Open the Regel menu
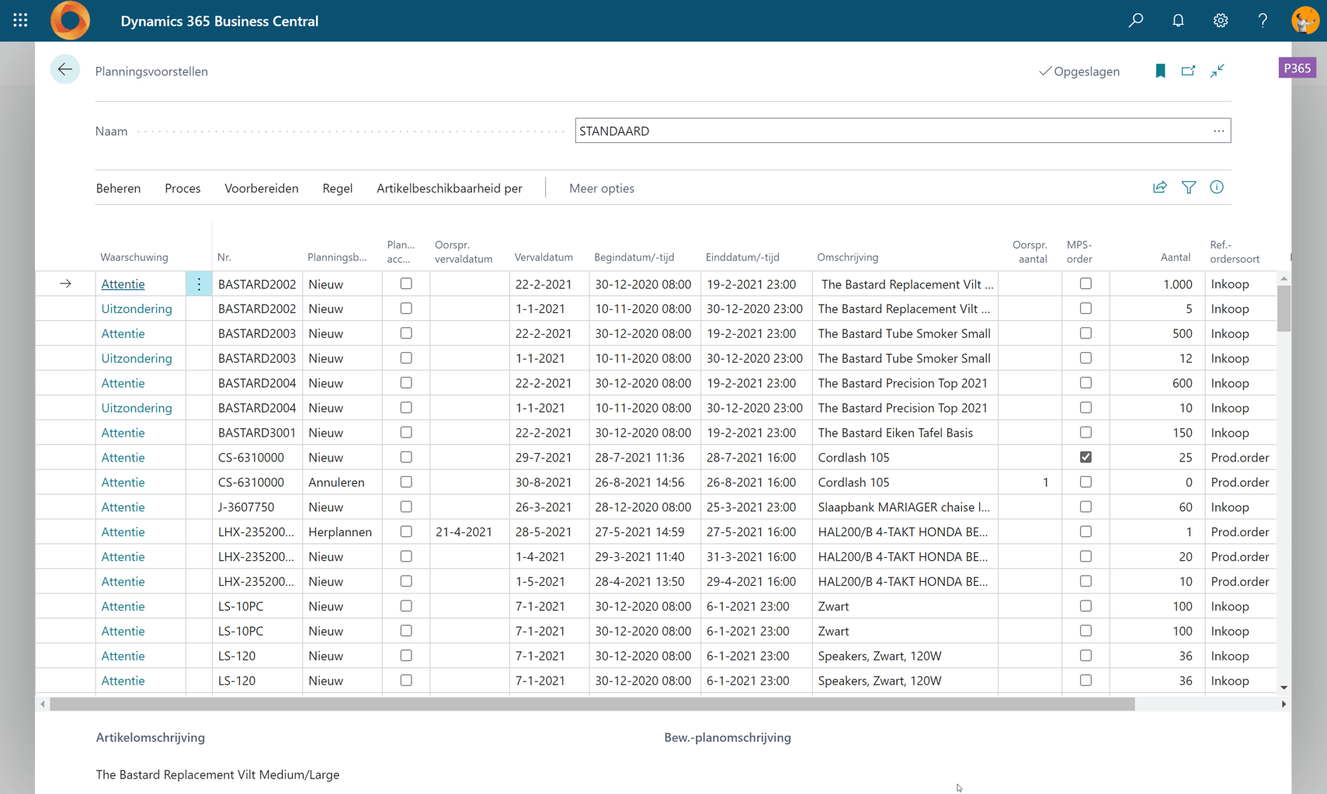 (338, 188)
